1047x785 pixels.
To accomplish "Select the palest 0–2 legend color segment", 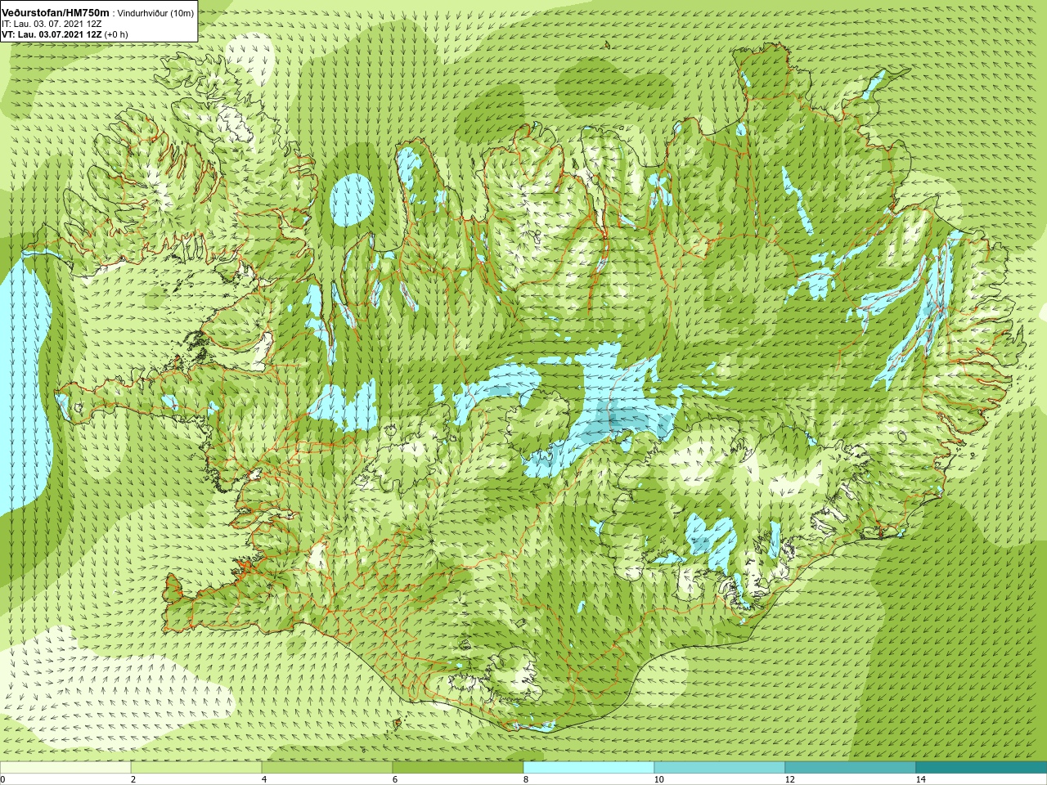I will pos(65,768).
